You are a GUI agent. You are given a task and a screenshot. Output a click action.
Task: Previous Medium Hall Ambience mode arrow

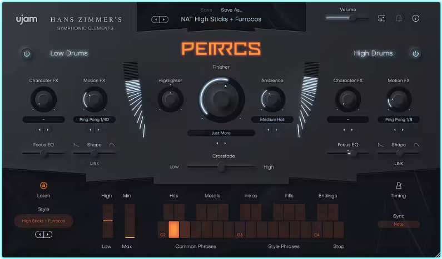tap(268, 130)
